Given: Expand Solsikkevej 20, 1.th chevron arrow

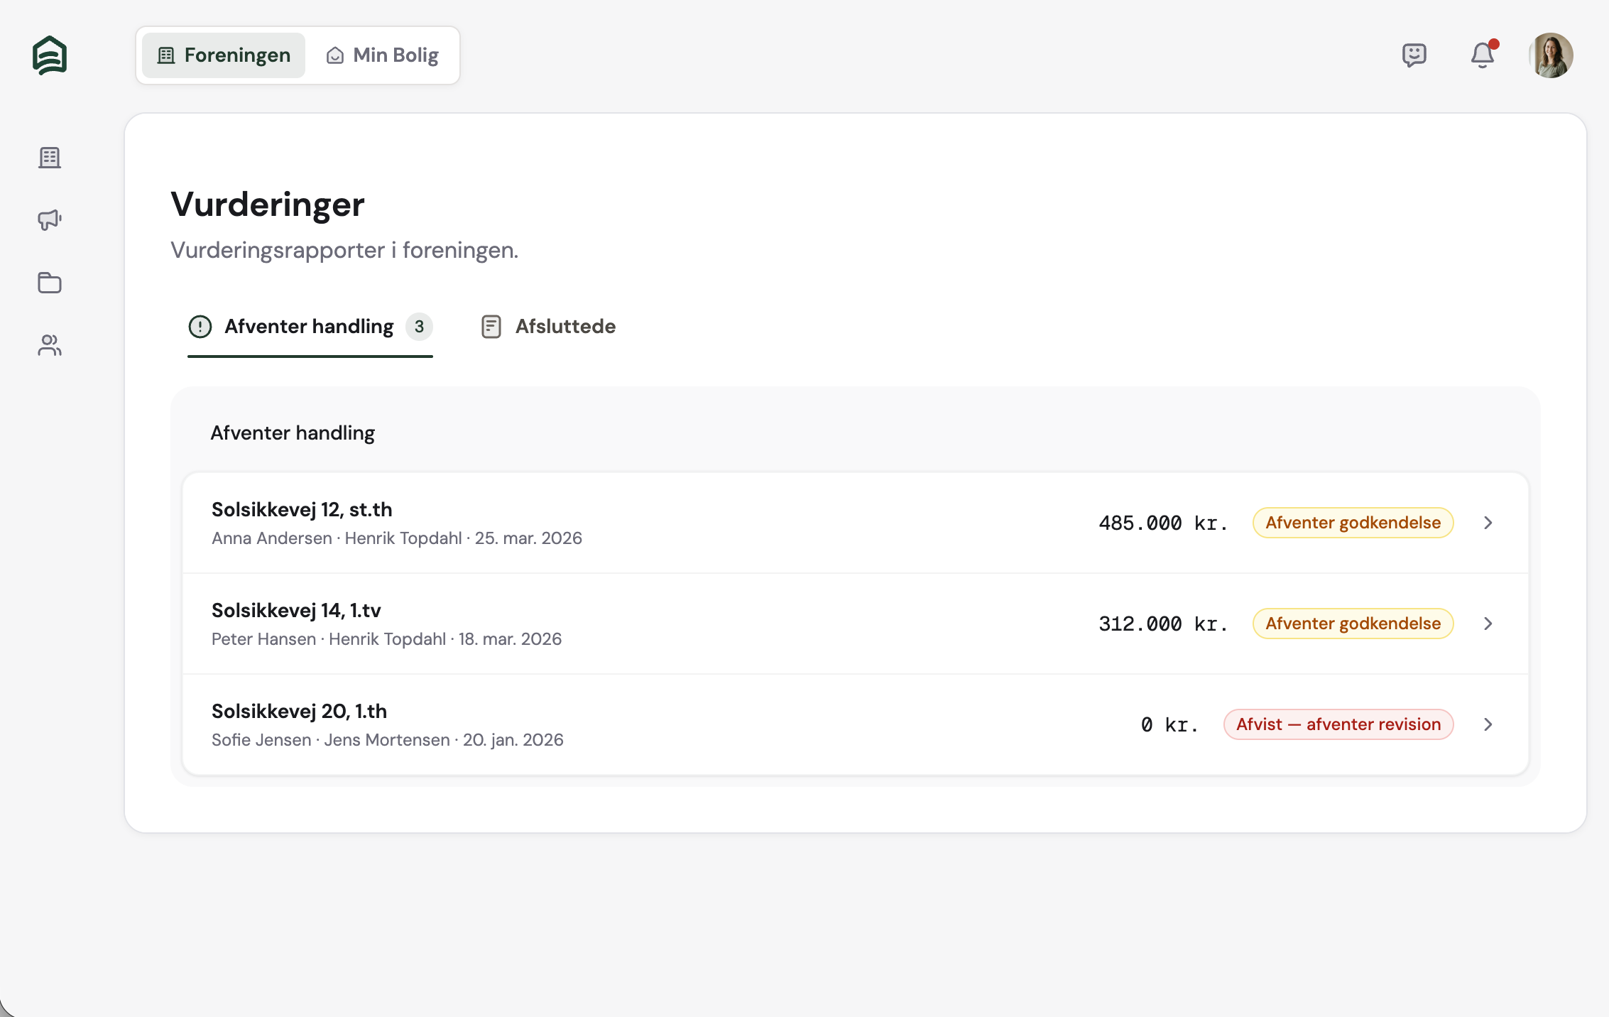Looking at the screenshot, I should click(x=1488, y=724).
